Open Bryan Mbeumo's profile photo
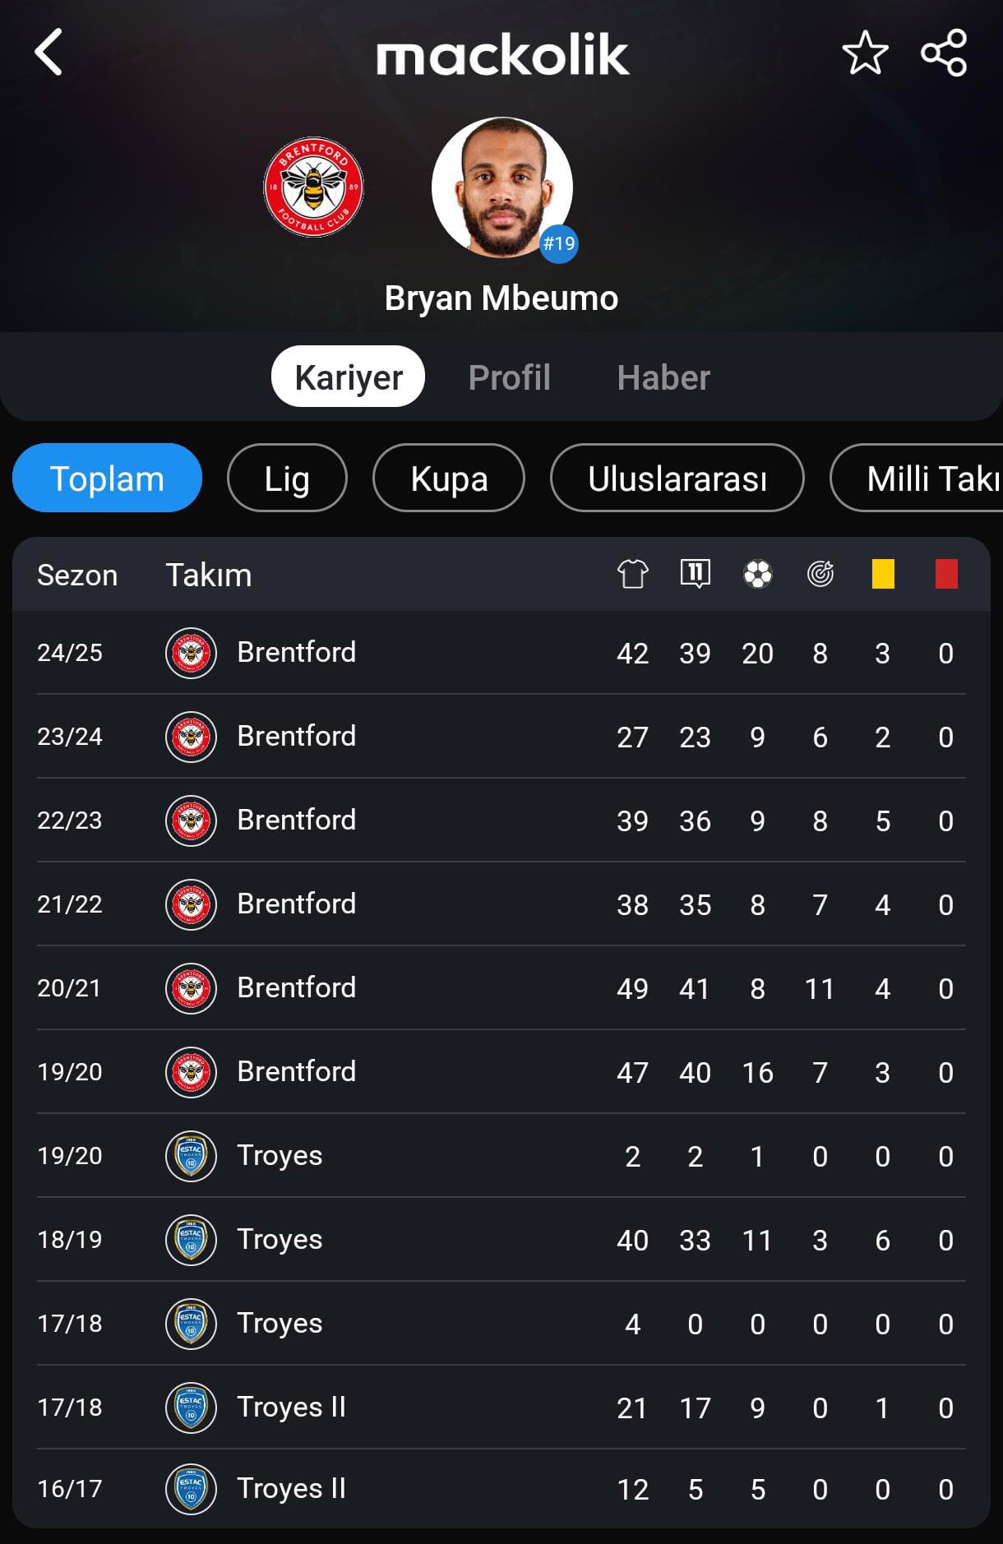 501,187
